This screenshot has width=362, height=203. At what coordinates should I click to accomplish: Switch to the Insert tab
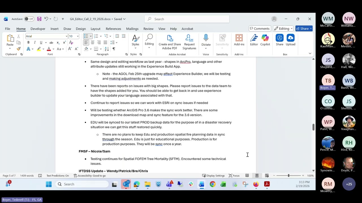[x=54, y=28]
